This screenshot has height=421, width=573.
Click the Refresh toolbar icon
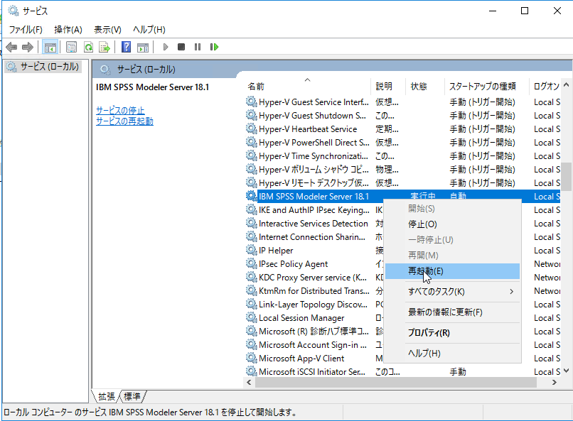(x=88, y=47)
